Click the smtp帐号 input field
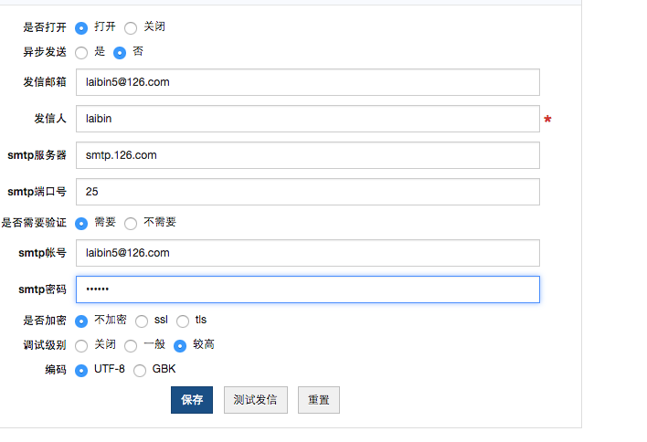The image size is (647, 442). tap(307, 253)
